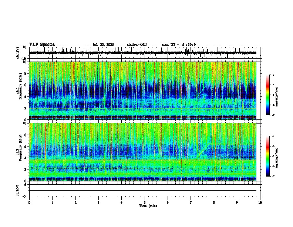Click the ch.2 spectrogram color scale bar

(267, 156)
